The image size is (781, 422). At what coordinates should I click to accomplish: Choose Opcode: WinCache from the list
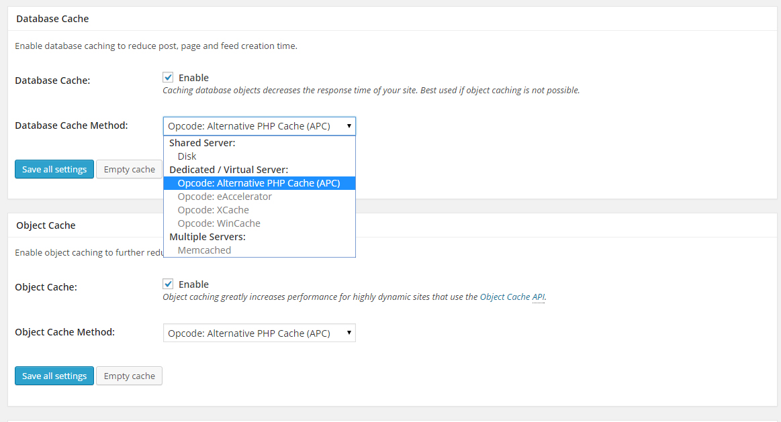click(x=218, y=223)
